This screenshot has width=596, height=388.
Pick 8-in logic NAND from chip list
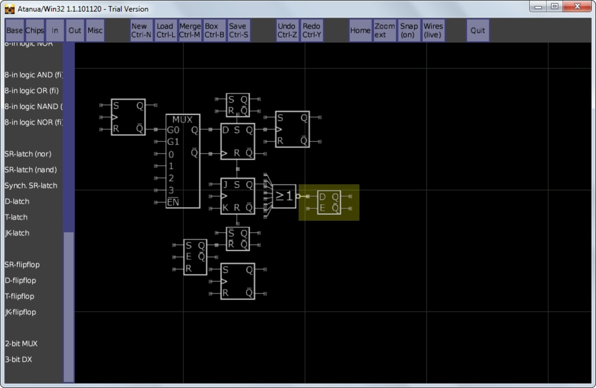(34, 106)
